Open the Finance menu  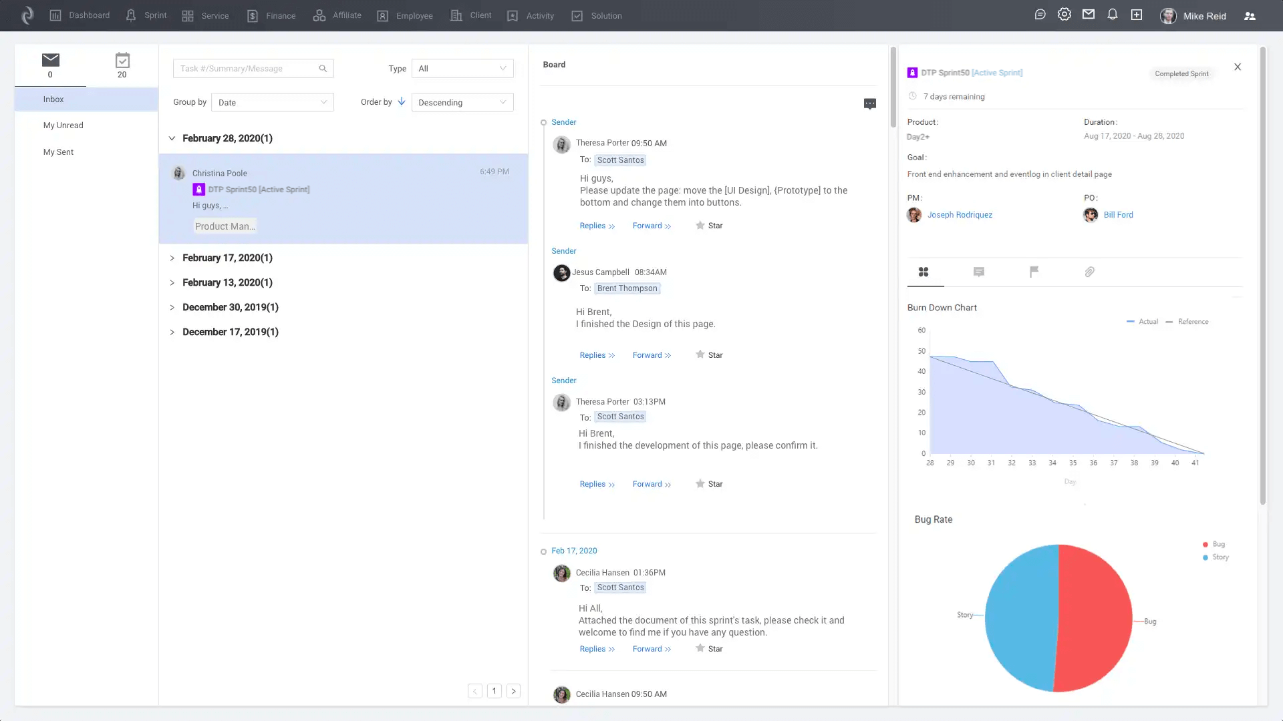(x=271, y=15)
